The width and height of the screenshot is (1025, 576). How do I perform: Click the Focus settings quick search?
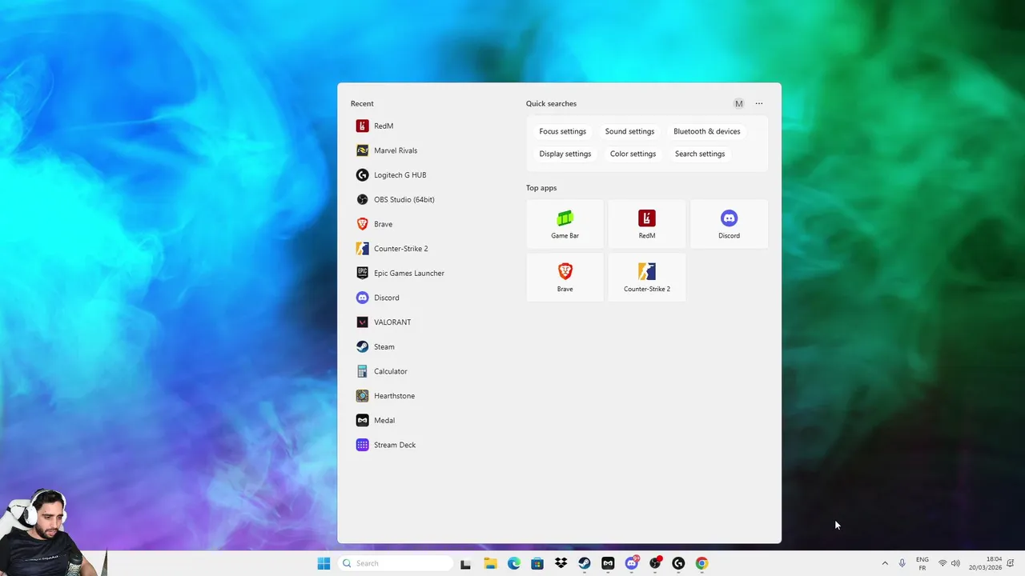point(563,131)
